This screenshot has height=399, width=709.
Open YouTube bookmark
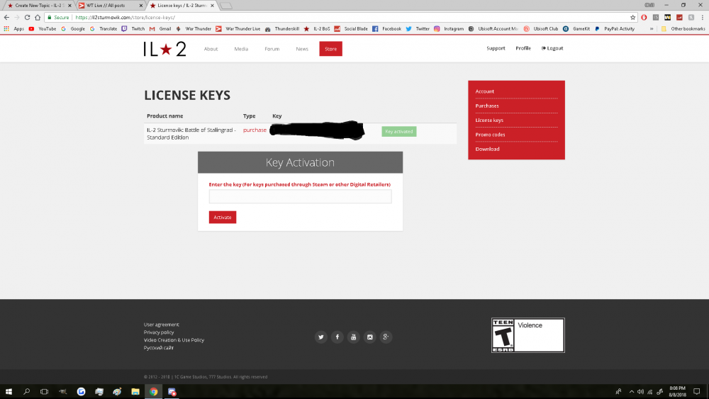(x=43, y=28)
